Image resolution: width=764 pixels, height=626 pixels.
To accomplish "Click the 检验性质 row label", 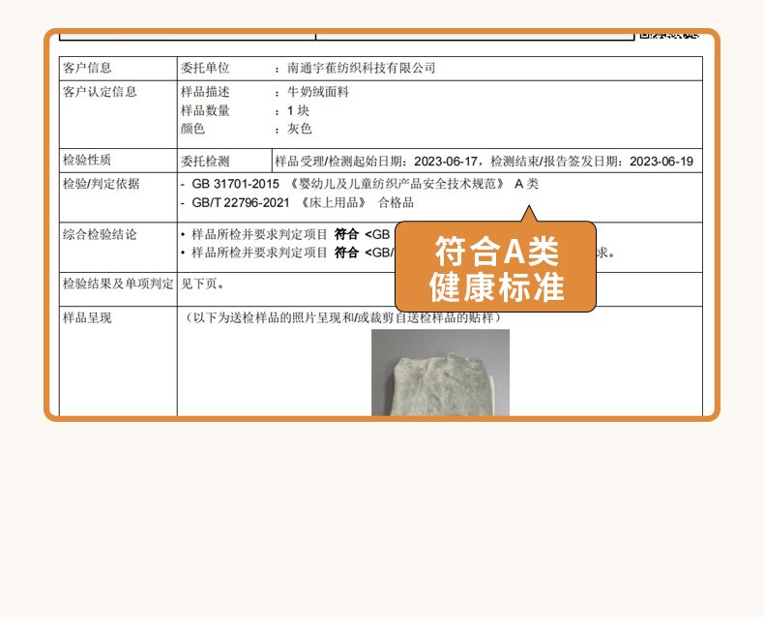I will coord(87,161).
